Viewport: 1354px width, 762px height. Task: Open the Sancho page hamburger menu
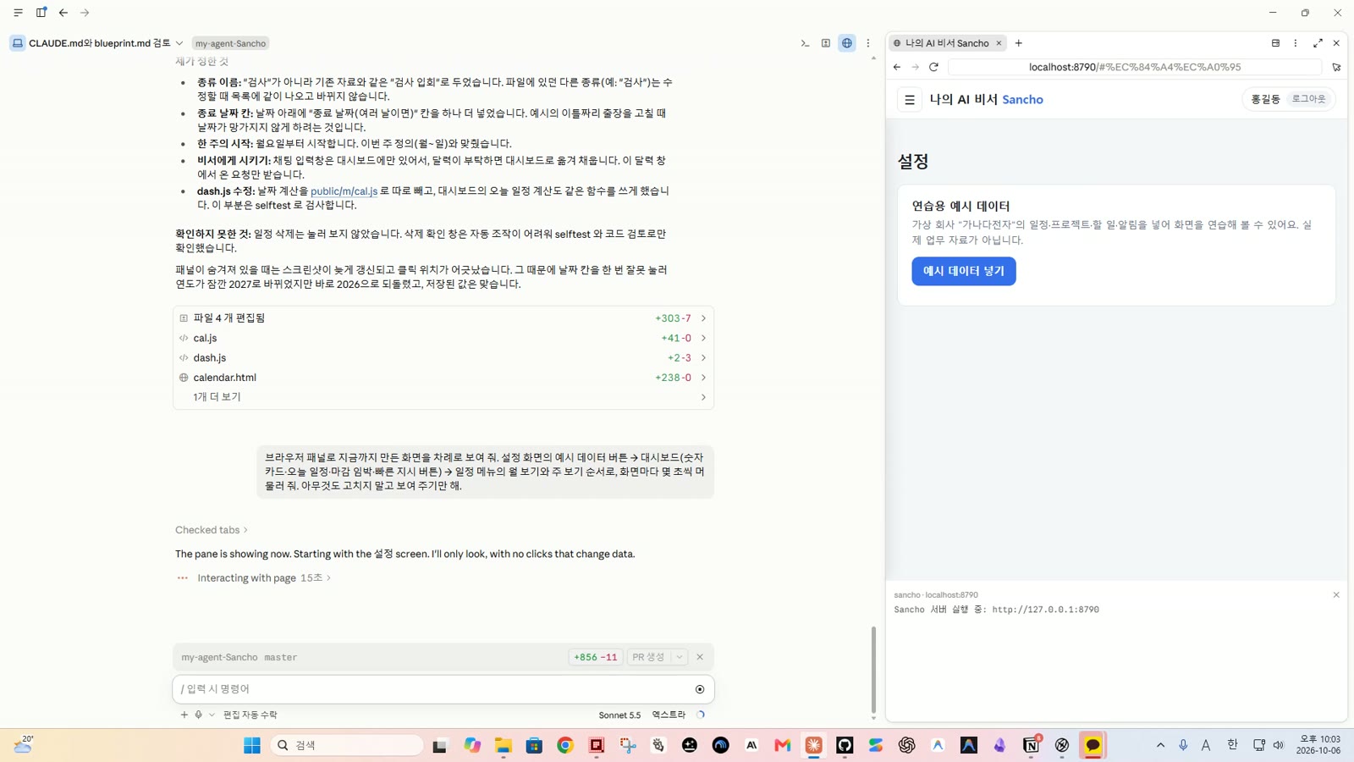[x=910, y=100]
